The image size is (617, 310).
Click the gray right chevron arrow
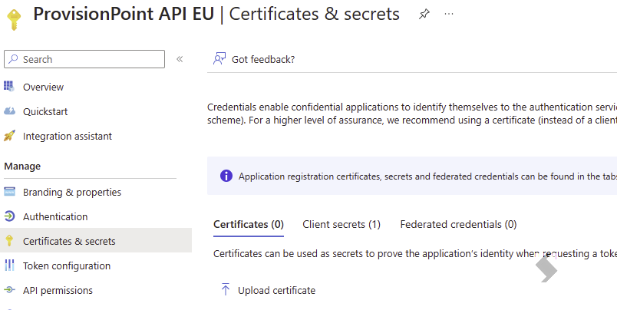click(x=546, y=269)
